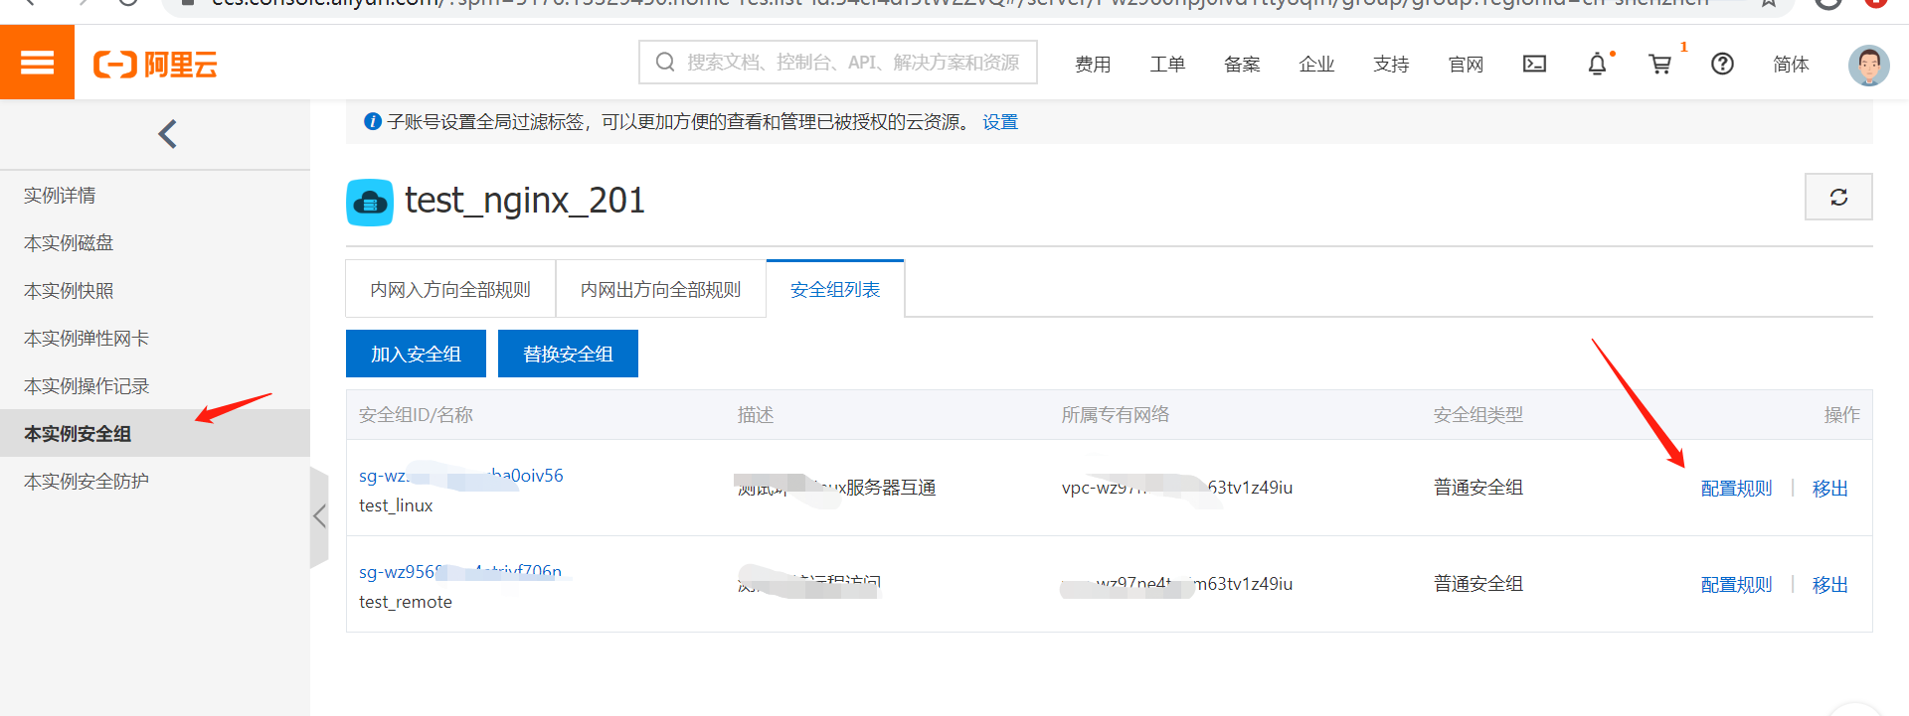
Task: Open the notifications bell
Action: (x=1597, y=64)
